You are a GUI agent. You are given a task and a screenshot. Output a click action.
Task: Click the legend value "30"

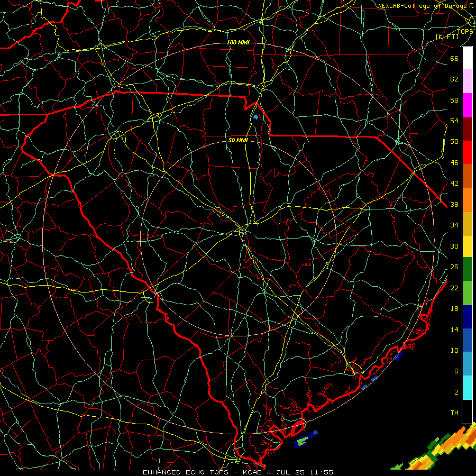click(x=454, y=246)
